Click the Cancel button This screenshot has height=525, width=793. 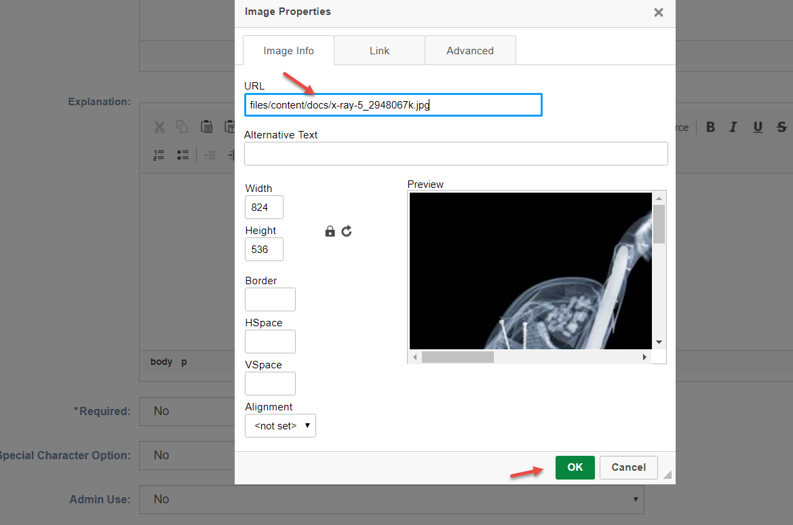(628, 467)
